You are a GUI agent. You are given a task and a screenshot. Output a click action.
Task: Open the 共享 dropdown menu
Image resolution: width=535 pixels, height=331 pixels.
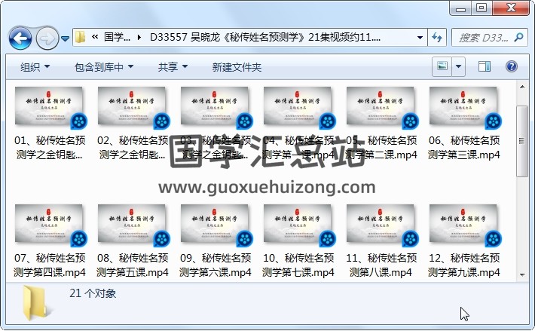tap(173, 67)
